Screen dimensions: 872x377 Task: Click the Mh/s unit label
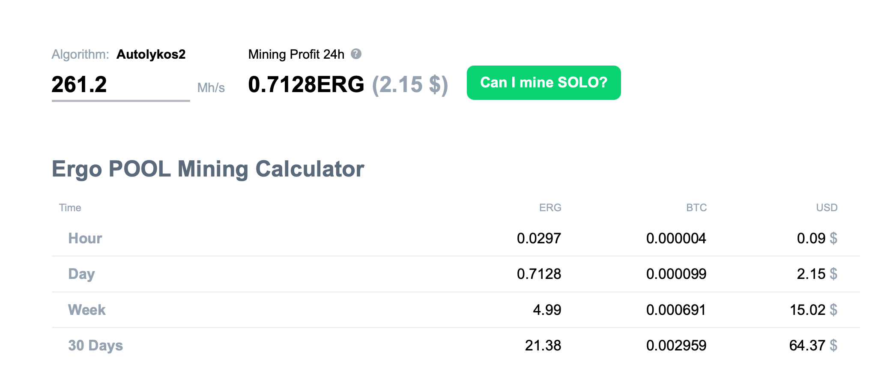point(211,88)
